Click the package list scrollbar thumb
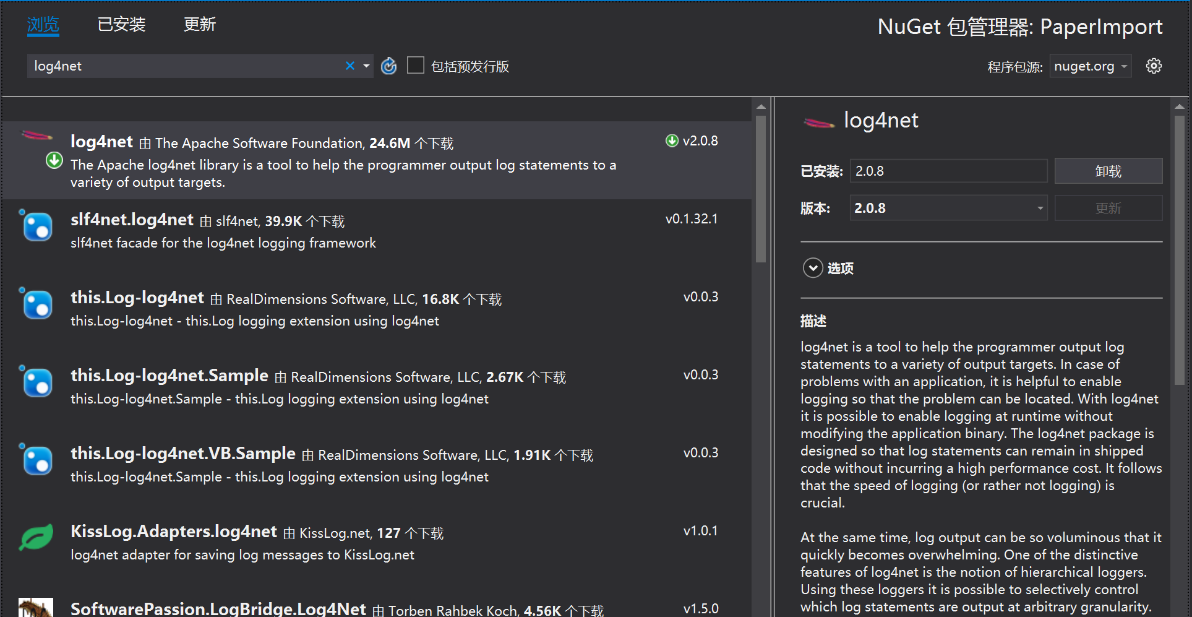1192x617 pixels. point(761,189)
